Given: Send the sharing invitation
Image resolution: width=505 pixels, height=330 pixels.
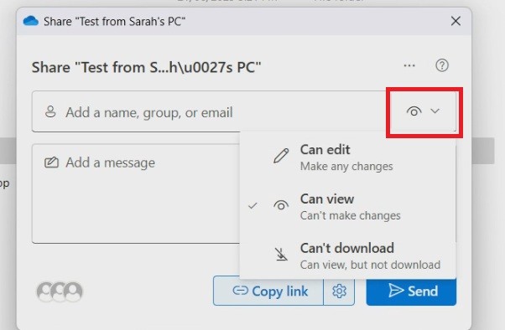Looking at the screenshot, I should click(x=411, y=291).
